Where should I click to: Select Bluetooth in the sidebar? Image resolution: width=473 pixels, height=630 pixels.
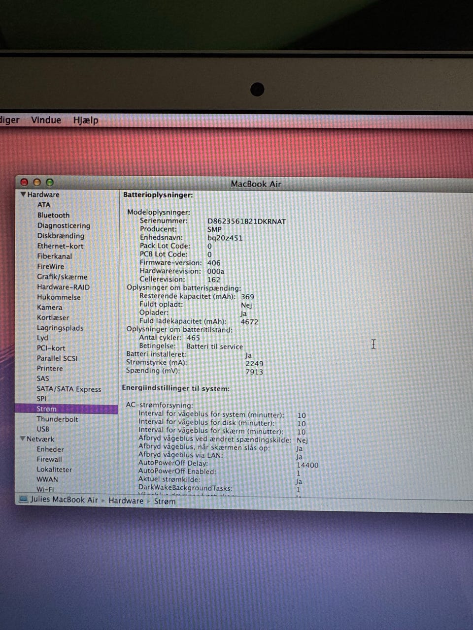(53, 215)
